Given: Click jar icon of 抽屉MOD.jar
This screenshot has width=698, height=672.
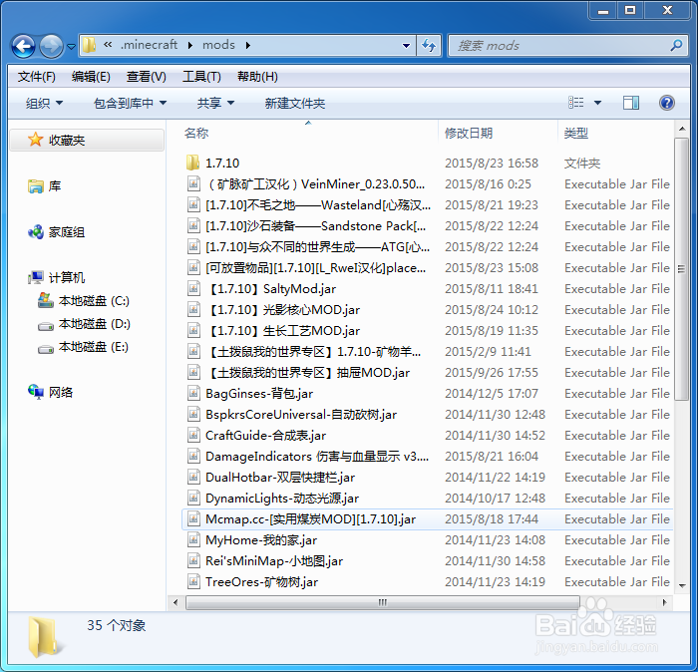Looking at the screenshot, I should pyautogui.click(x=193, y=372).
